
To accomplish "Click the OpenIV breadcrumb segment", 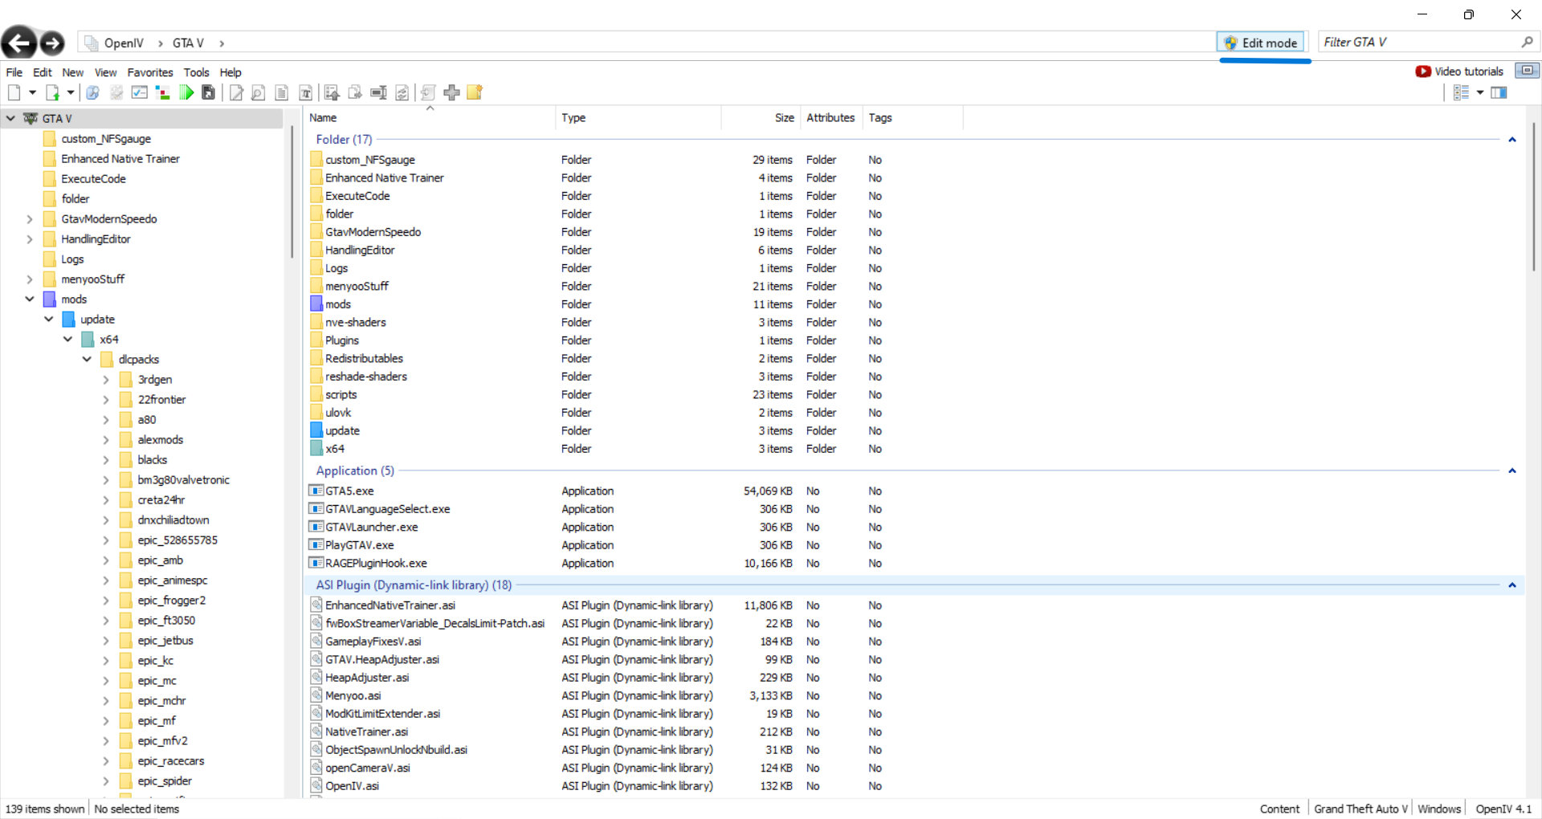I will coord(124,43).
